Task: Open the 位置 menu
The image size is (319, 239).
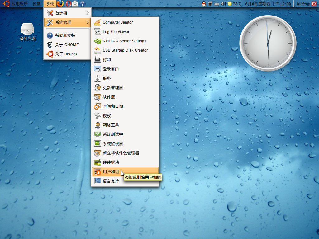Action: (37, 4)
